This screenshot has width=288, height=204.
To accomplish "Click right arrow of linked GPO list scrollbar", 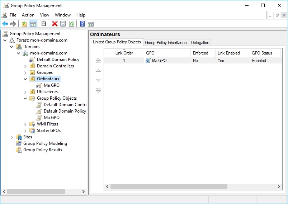I will pos(279,186).
